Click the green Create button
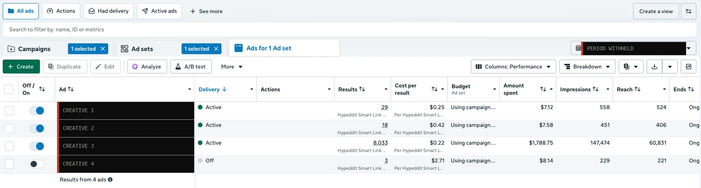This screenshot has height=188, width=701. coord(22,66)
